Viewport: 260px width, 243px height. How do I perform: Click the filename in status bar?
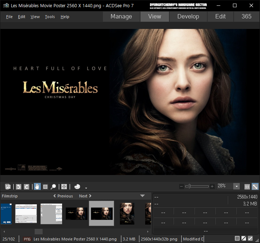click(75, 239)
